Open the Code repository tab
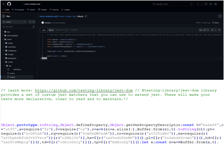Viewport: 224px width, 147px height. 6,10
